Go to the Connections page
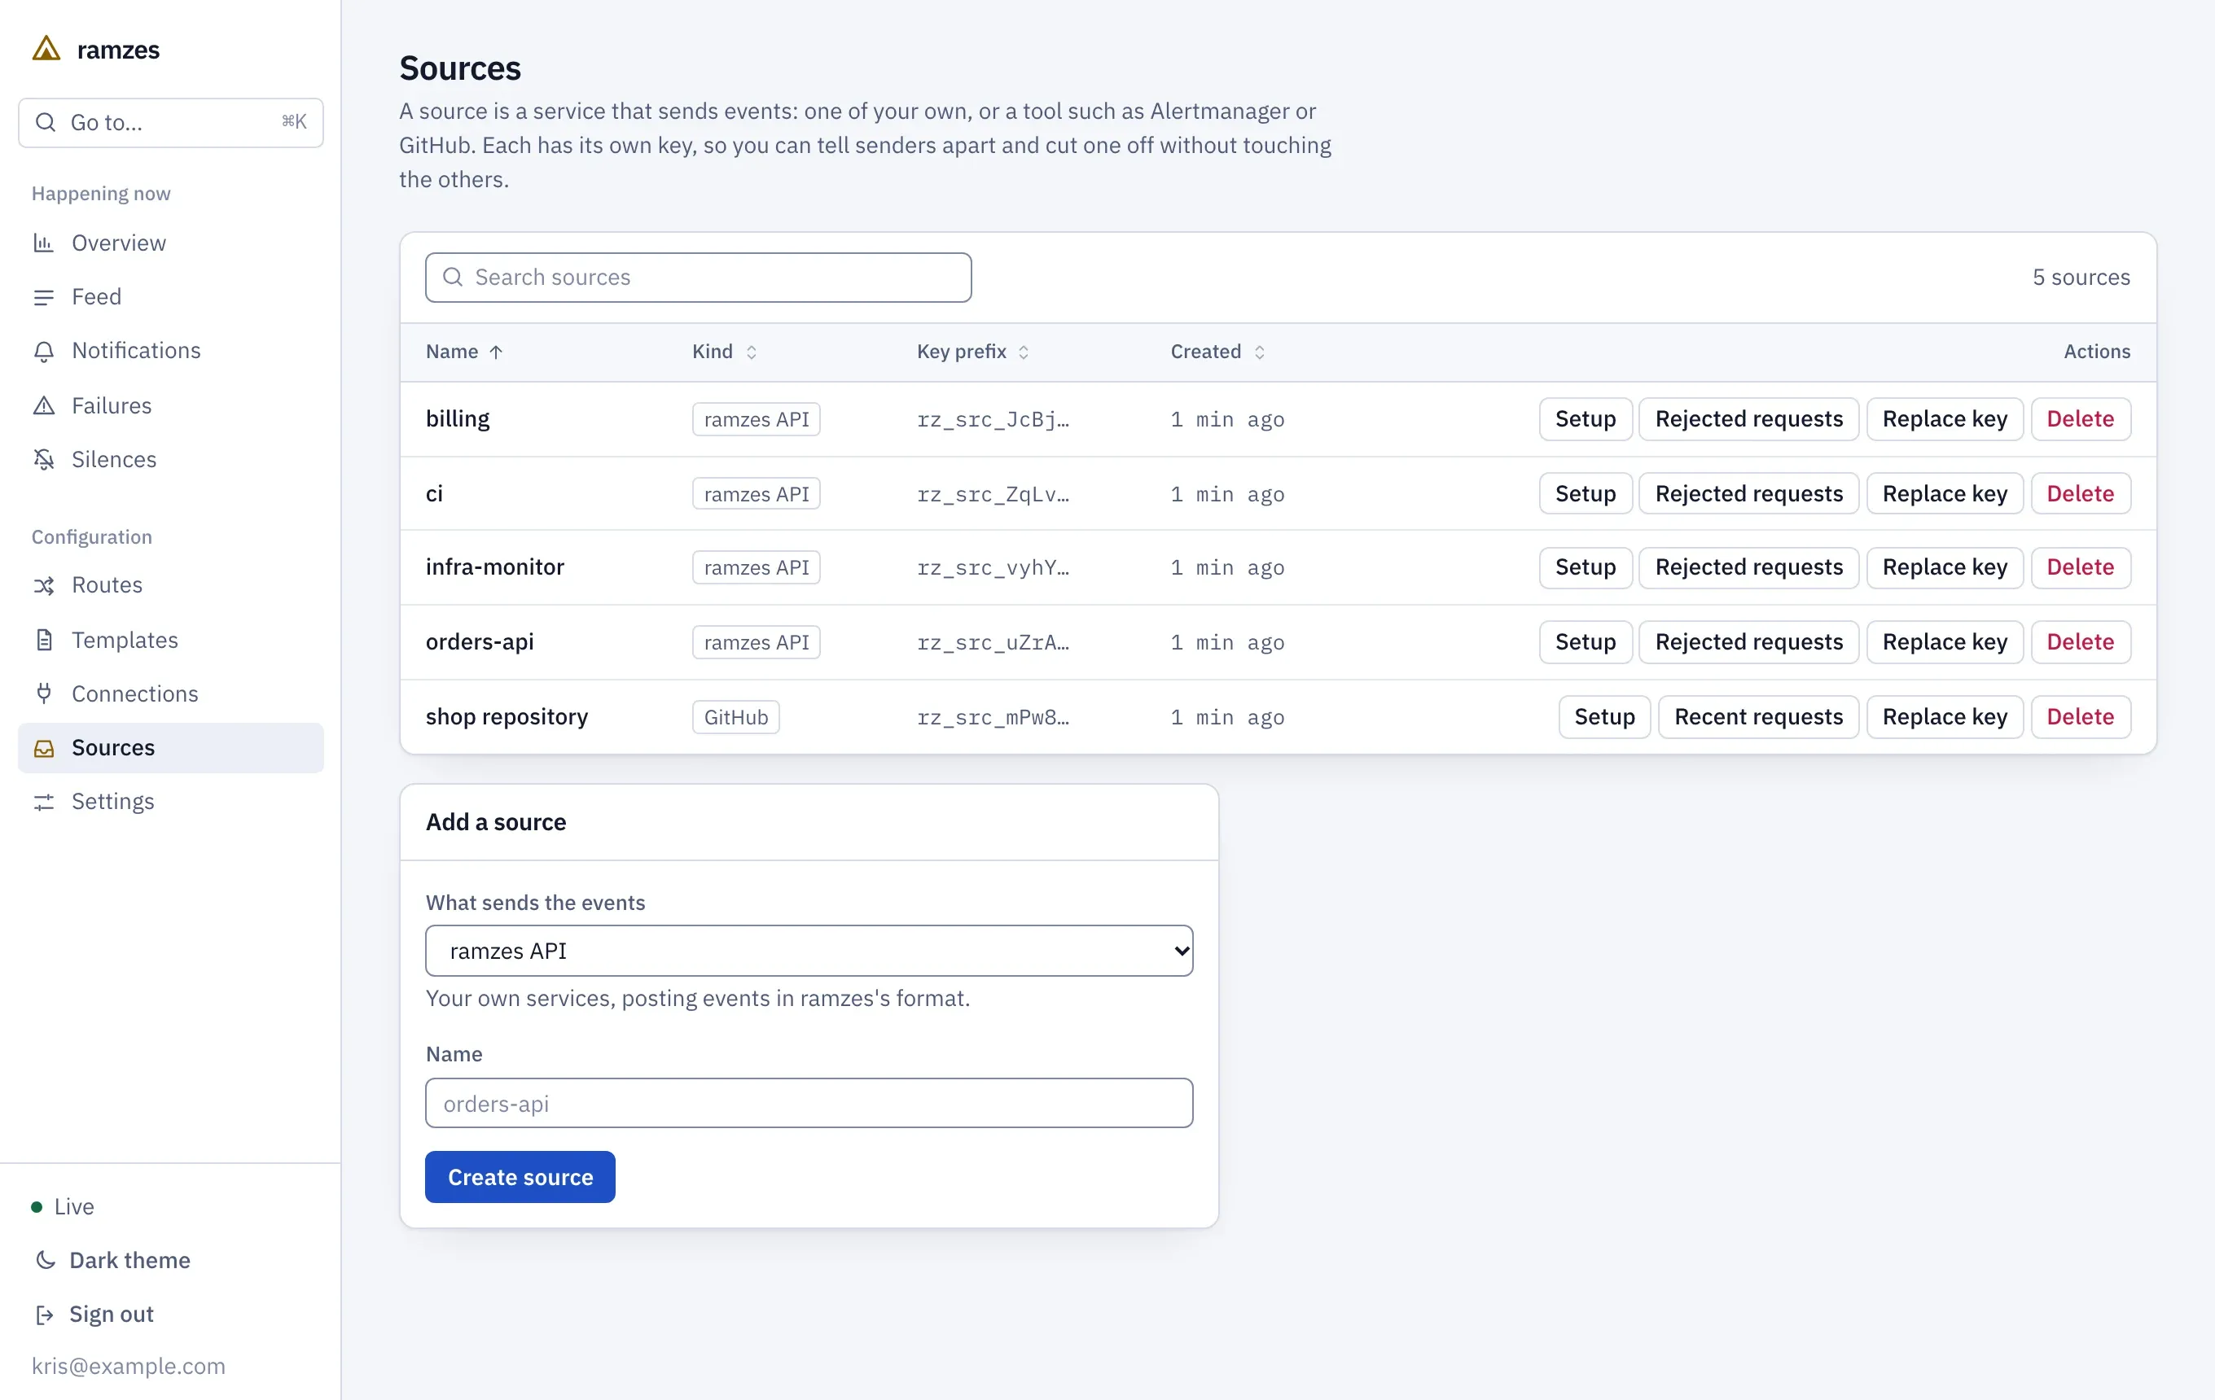The height and width of the screenshot is (1400, 2215). coord(170,694)
